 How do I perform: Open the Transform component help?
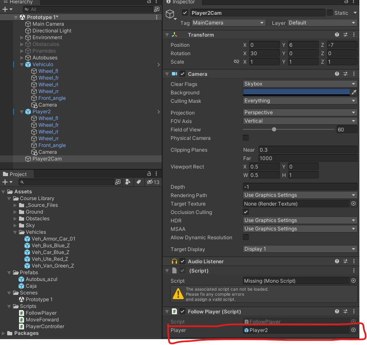337,35
